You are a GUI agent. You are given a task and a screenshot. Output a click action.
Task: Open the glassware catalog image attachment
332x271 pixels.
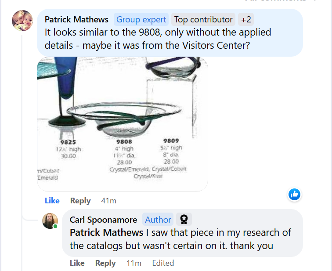123,124
